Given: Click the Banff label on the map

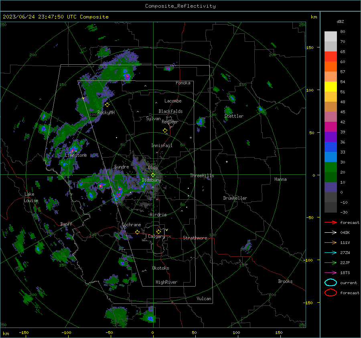Looking at the screenshot, I should (66, 224).
